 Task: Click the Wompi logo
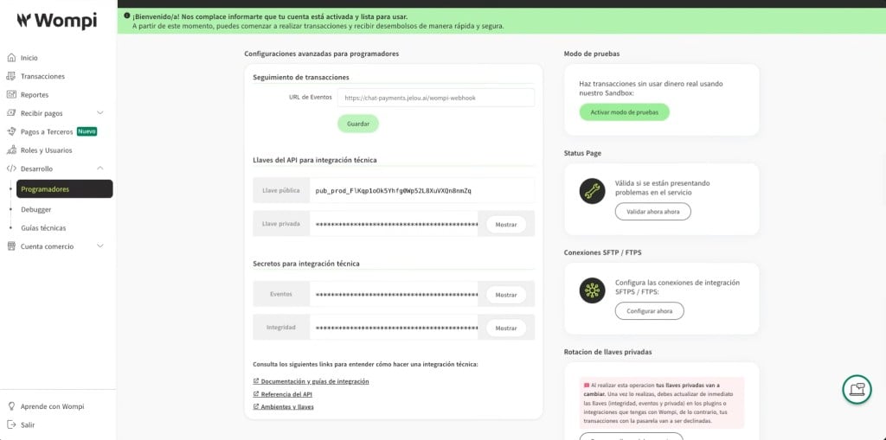tap(56, 21)
